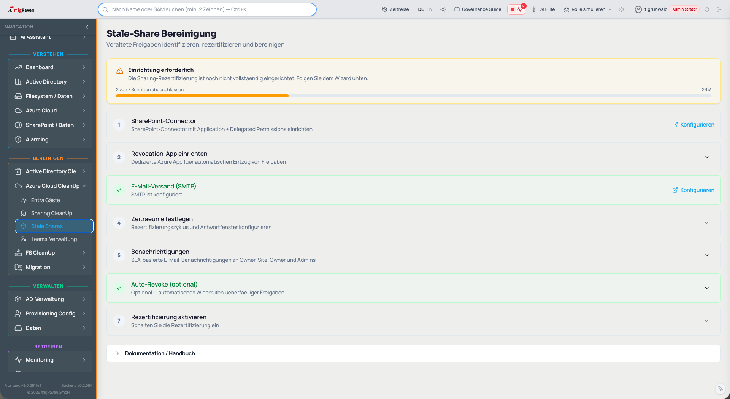Open the activity alerts indicator with badge
730x399 pixels.
(516, 9)
